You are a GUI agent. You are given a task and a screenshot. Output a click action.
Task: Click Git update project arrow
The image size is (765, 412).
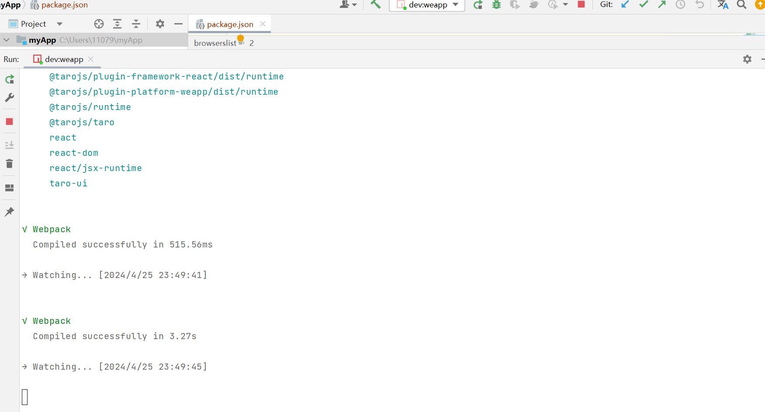625,5
